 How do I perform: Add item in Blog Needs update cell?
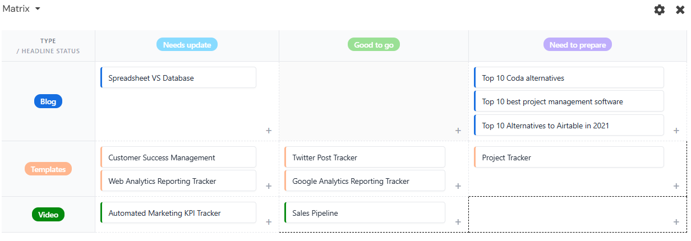(269, 131)
